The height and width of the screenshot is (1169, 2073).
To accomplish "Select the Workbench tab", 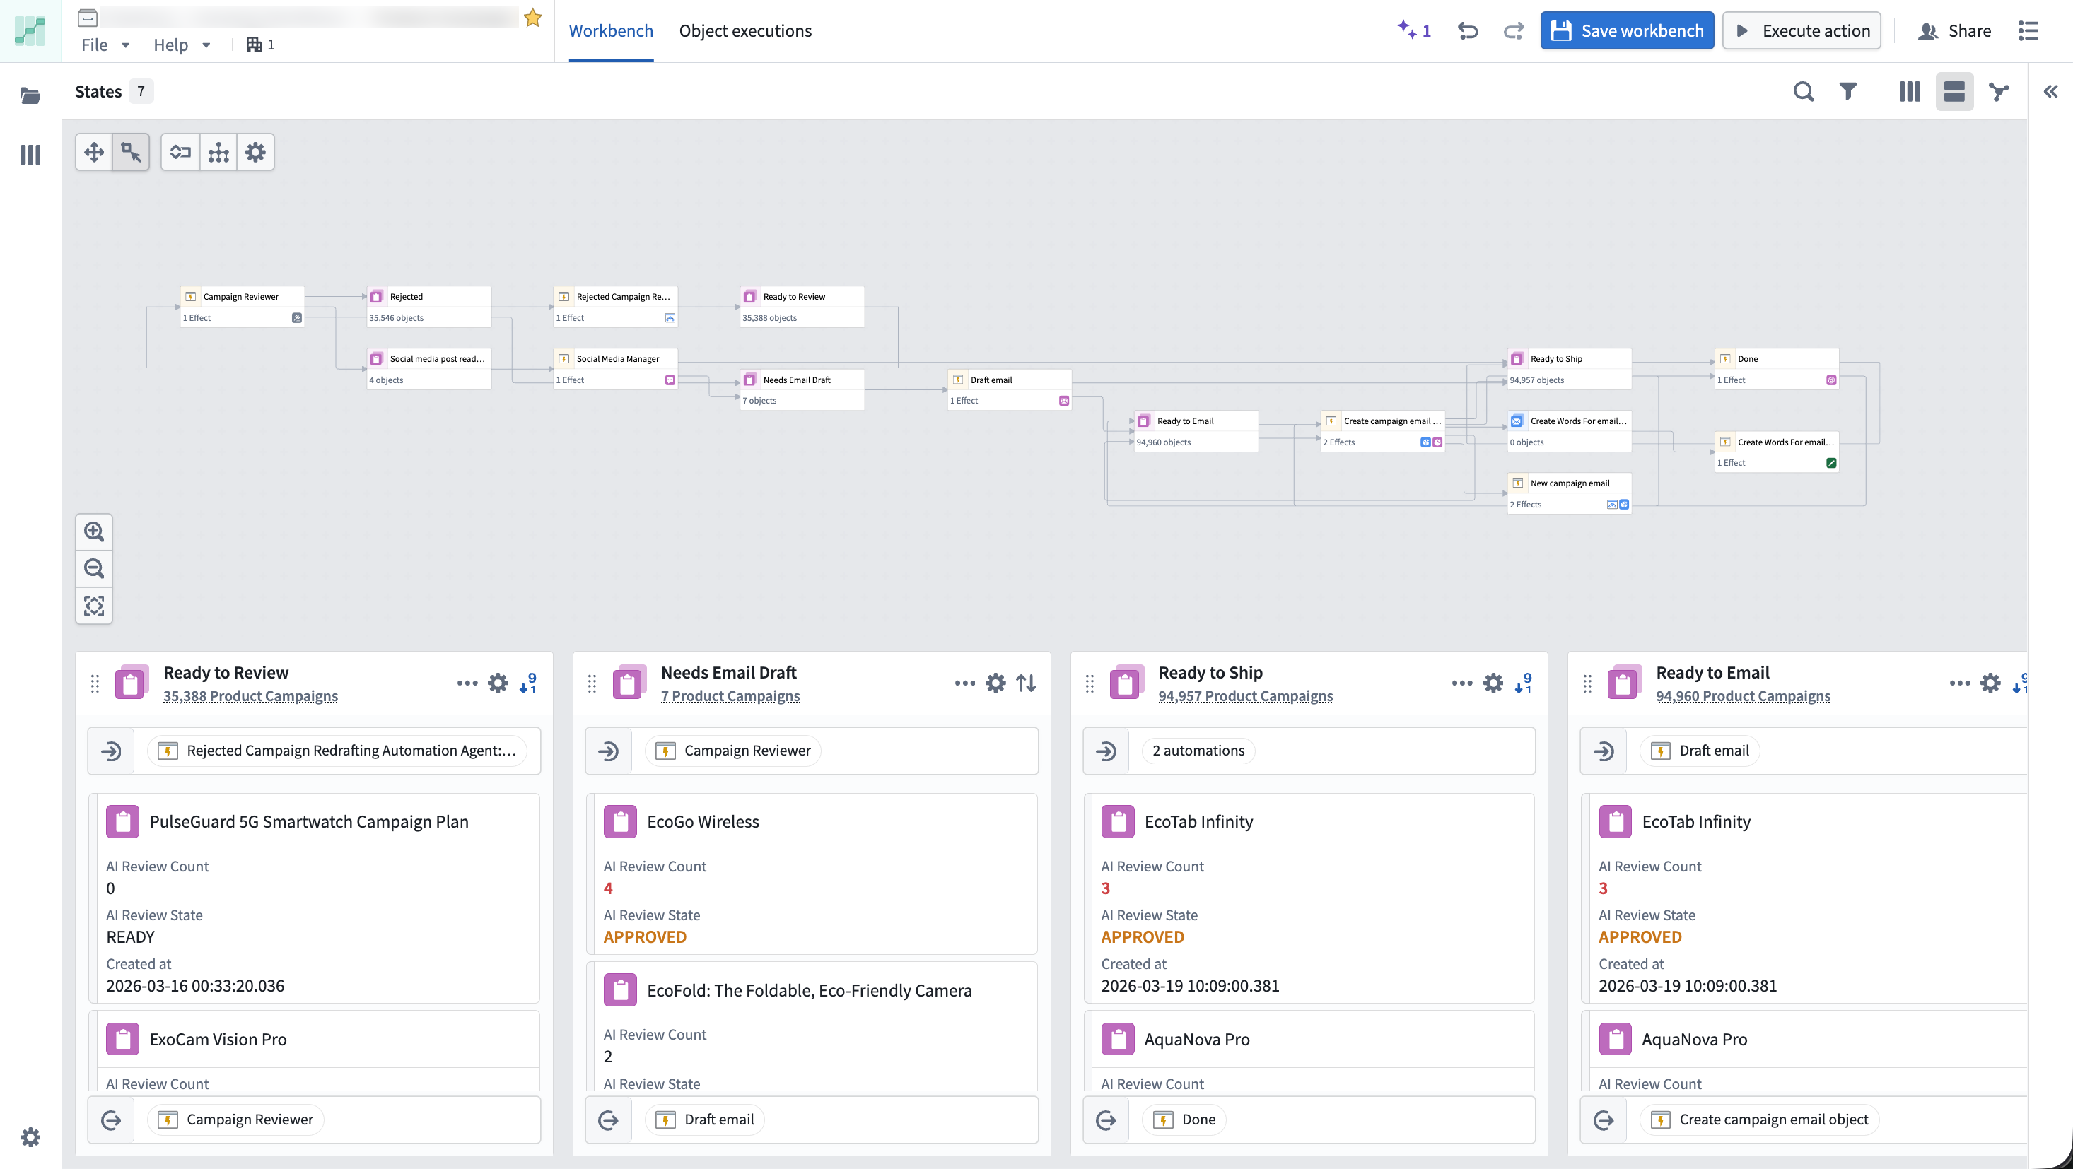I will pyautogui.click(x=611, y=30).
